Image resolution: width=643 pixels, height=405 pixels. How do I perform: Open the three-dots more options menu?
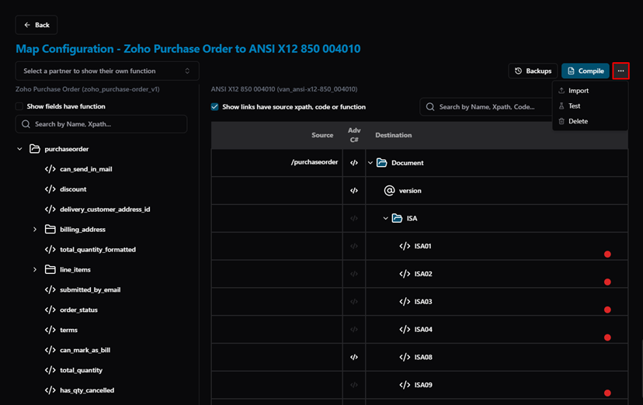(620, 71)
